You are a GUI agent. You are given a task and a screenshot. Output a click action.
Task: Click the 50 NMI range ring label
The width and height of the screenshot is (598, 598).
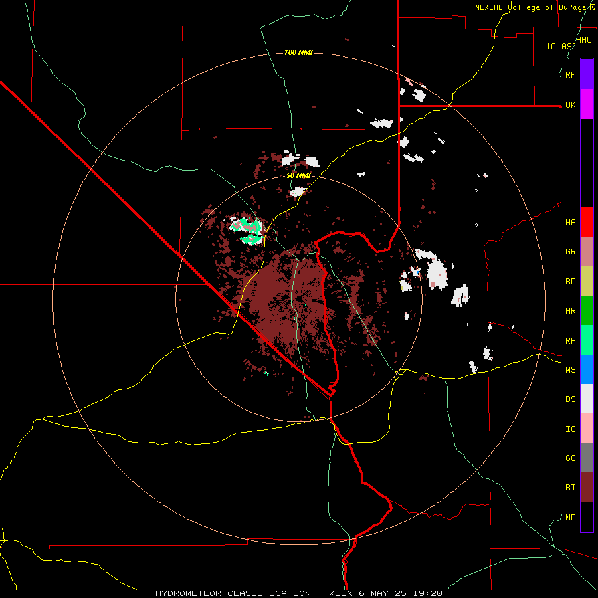[298, 175]
